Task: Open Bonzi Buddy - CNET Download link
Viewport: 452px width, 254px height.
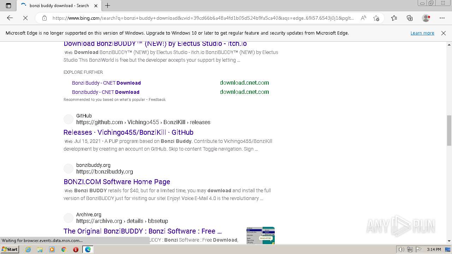Action: click(x=106, y=83)
